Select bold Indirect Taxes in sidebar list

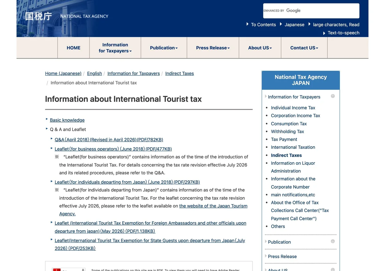click(286, 155)
